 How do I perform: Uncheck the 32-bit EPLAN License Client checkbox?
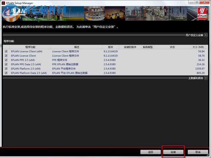6,56
